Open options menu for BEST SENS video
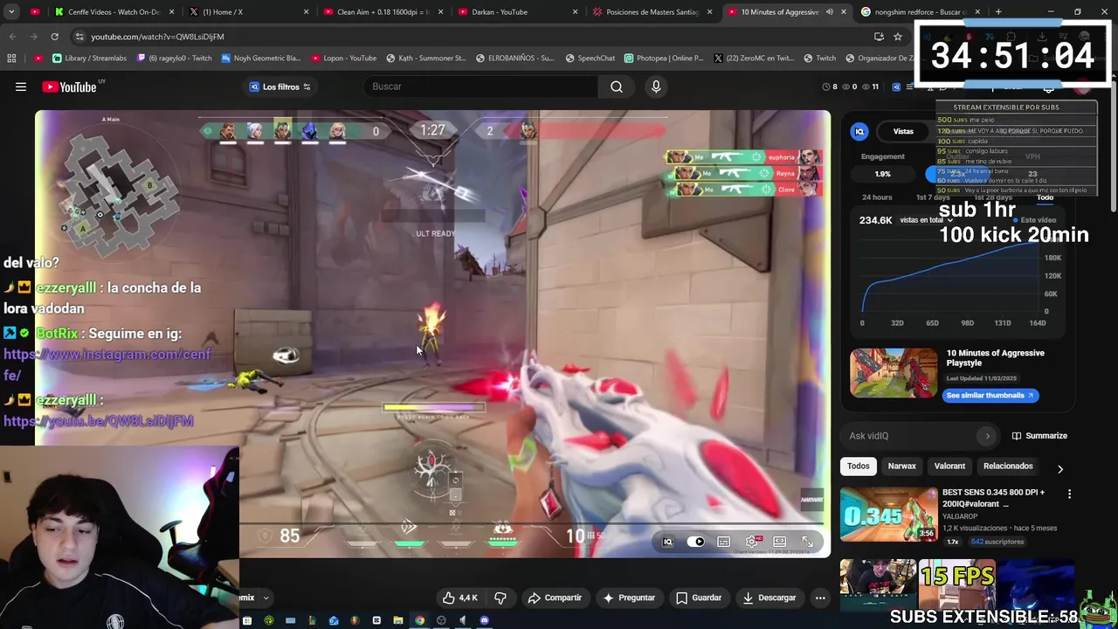The width and height of the screenshot is (1118, 629). pyautogui.click(x=1069, y=494)
